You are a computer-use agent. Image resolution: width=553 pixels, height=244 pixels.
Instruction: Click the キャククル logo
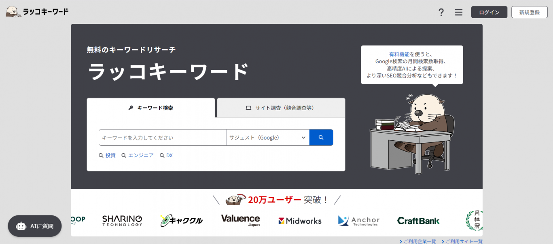[x=181, y=220]
